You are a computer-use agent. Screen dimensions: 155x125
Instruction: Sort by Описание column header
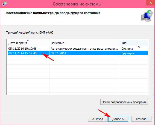[x=85, y=43]
